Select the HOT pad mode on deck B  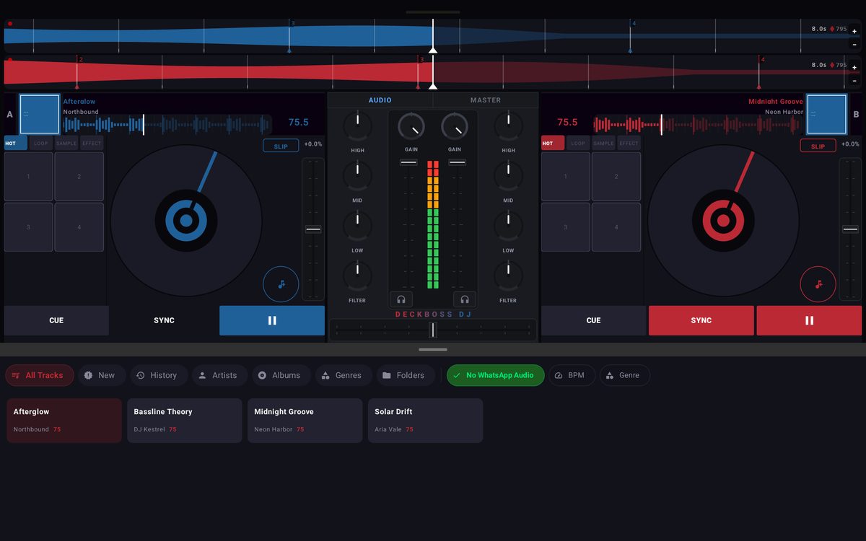point(553,143)
